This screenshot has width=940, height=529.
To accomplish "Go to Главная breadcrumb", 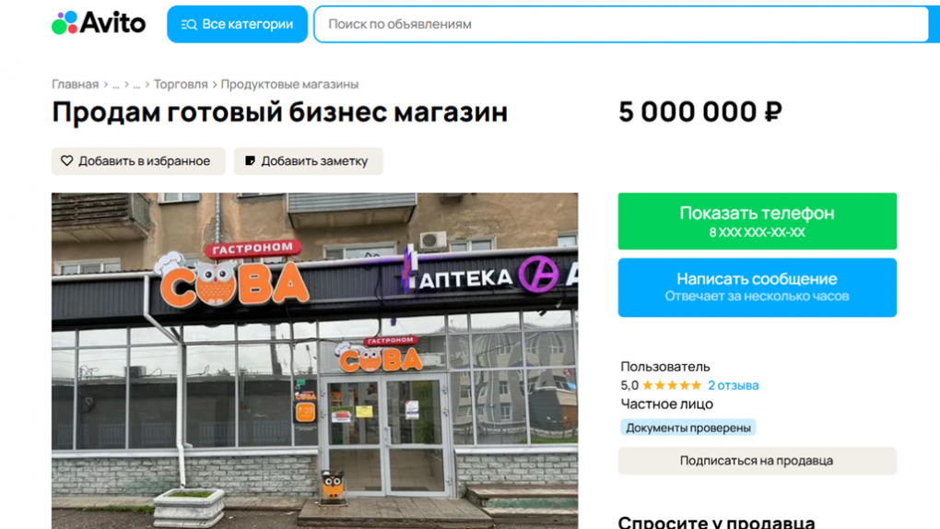I will (x=75, y=85).
